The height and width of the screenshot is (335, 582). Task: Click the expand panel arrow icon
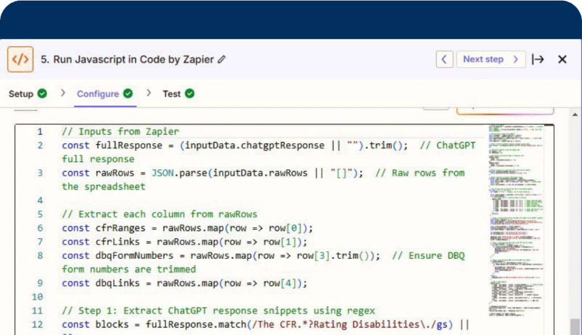(537, 59)
